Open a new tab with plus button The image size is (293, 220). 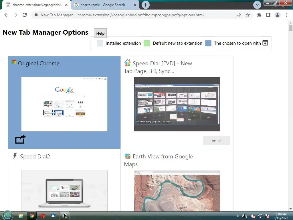(x=146, y=5)
